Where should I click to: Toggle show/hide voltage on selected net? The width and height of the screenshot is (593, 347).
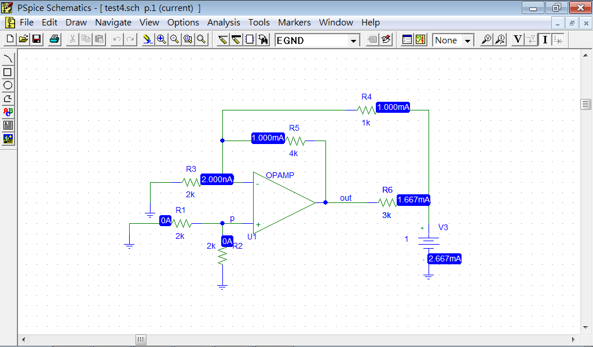[x=532, y=39]
